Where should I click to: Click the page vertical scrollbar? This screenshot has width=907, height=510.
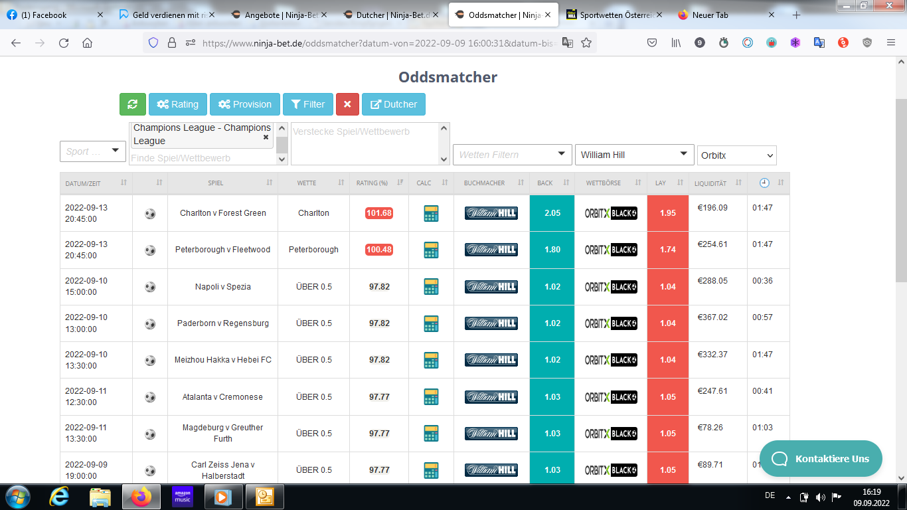coord(901,189)
